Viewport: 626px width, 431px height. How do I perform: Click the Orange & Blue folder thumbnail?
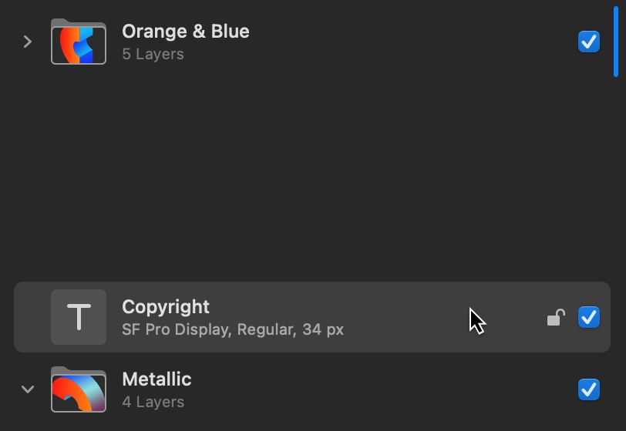coord(79,42)
